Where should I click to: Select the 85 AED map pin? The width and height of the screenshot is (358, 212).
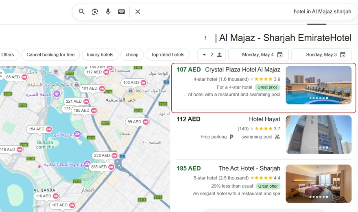(16, 77)
